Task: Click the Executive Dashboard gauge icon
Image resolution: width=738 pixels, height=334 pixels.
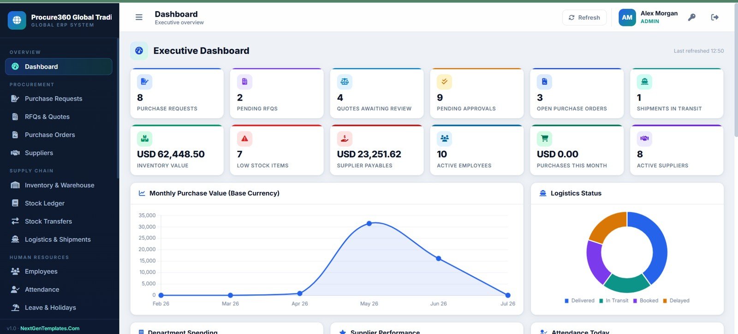Action: pyautogui.click(x=139, y=51)
